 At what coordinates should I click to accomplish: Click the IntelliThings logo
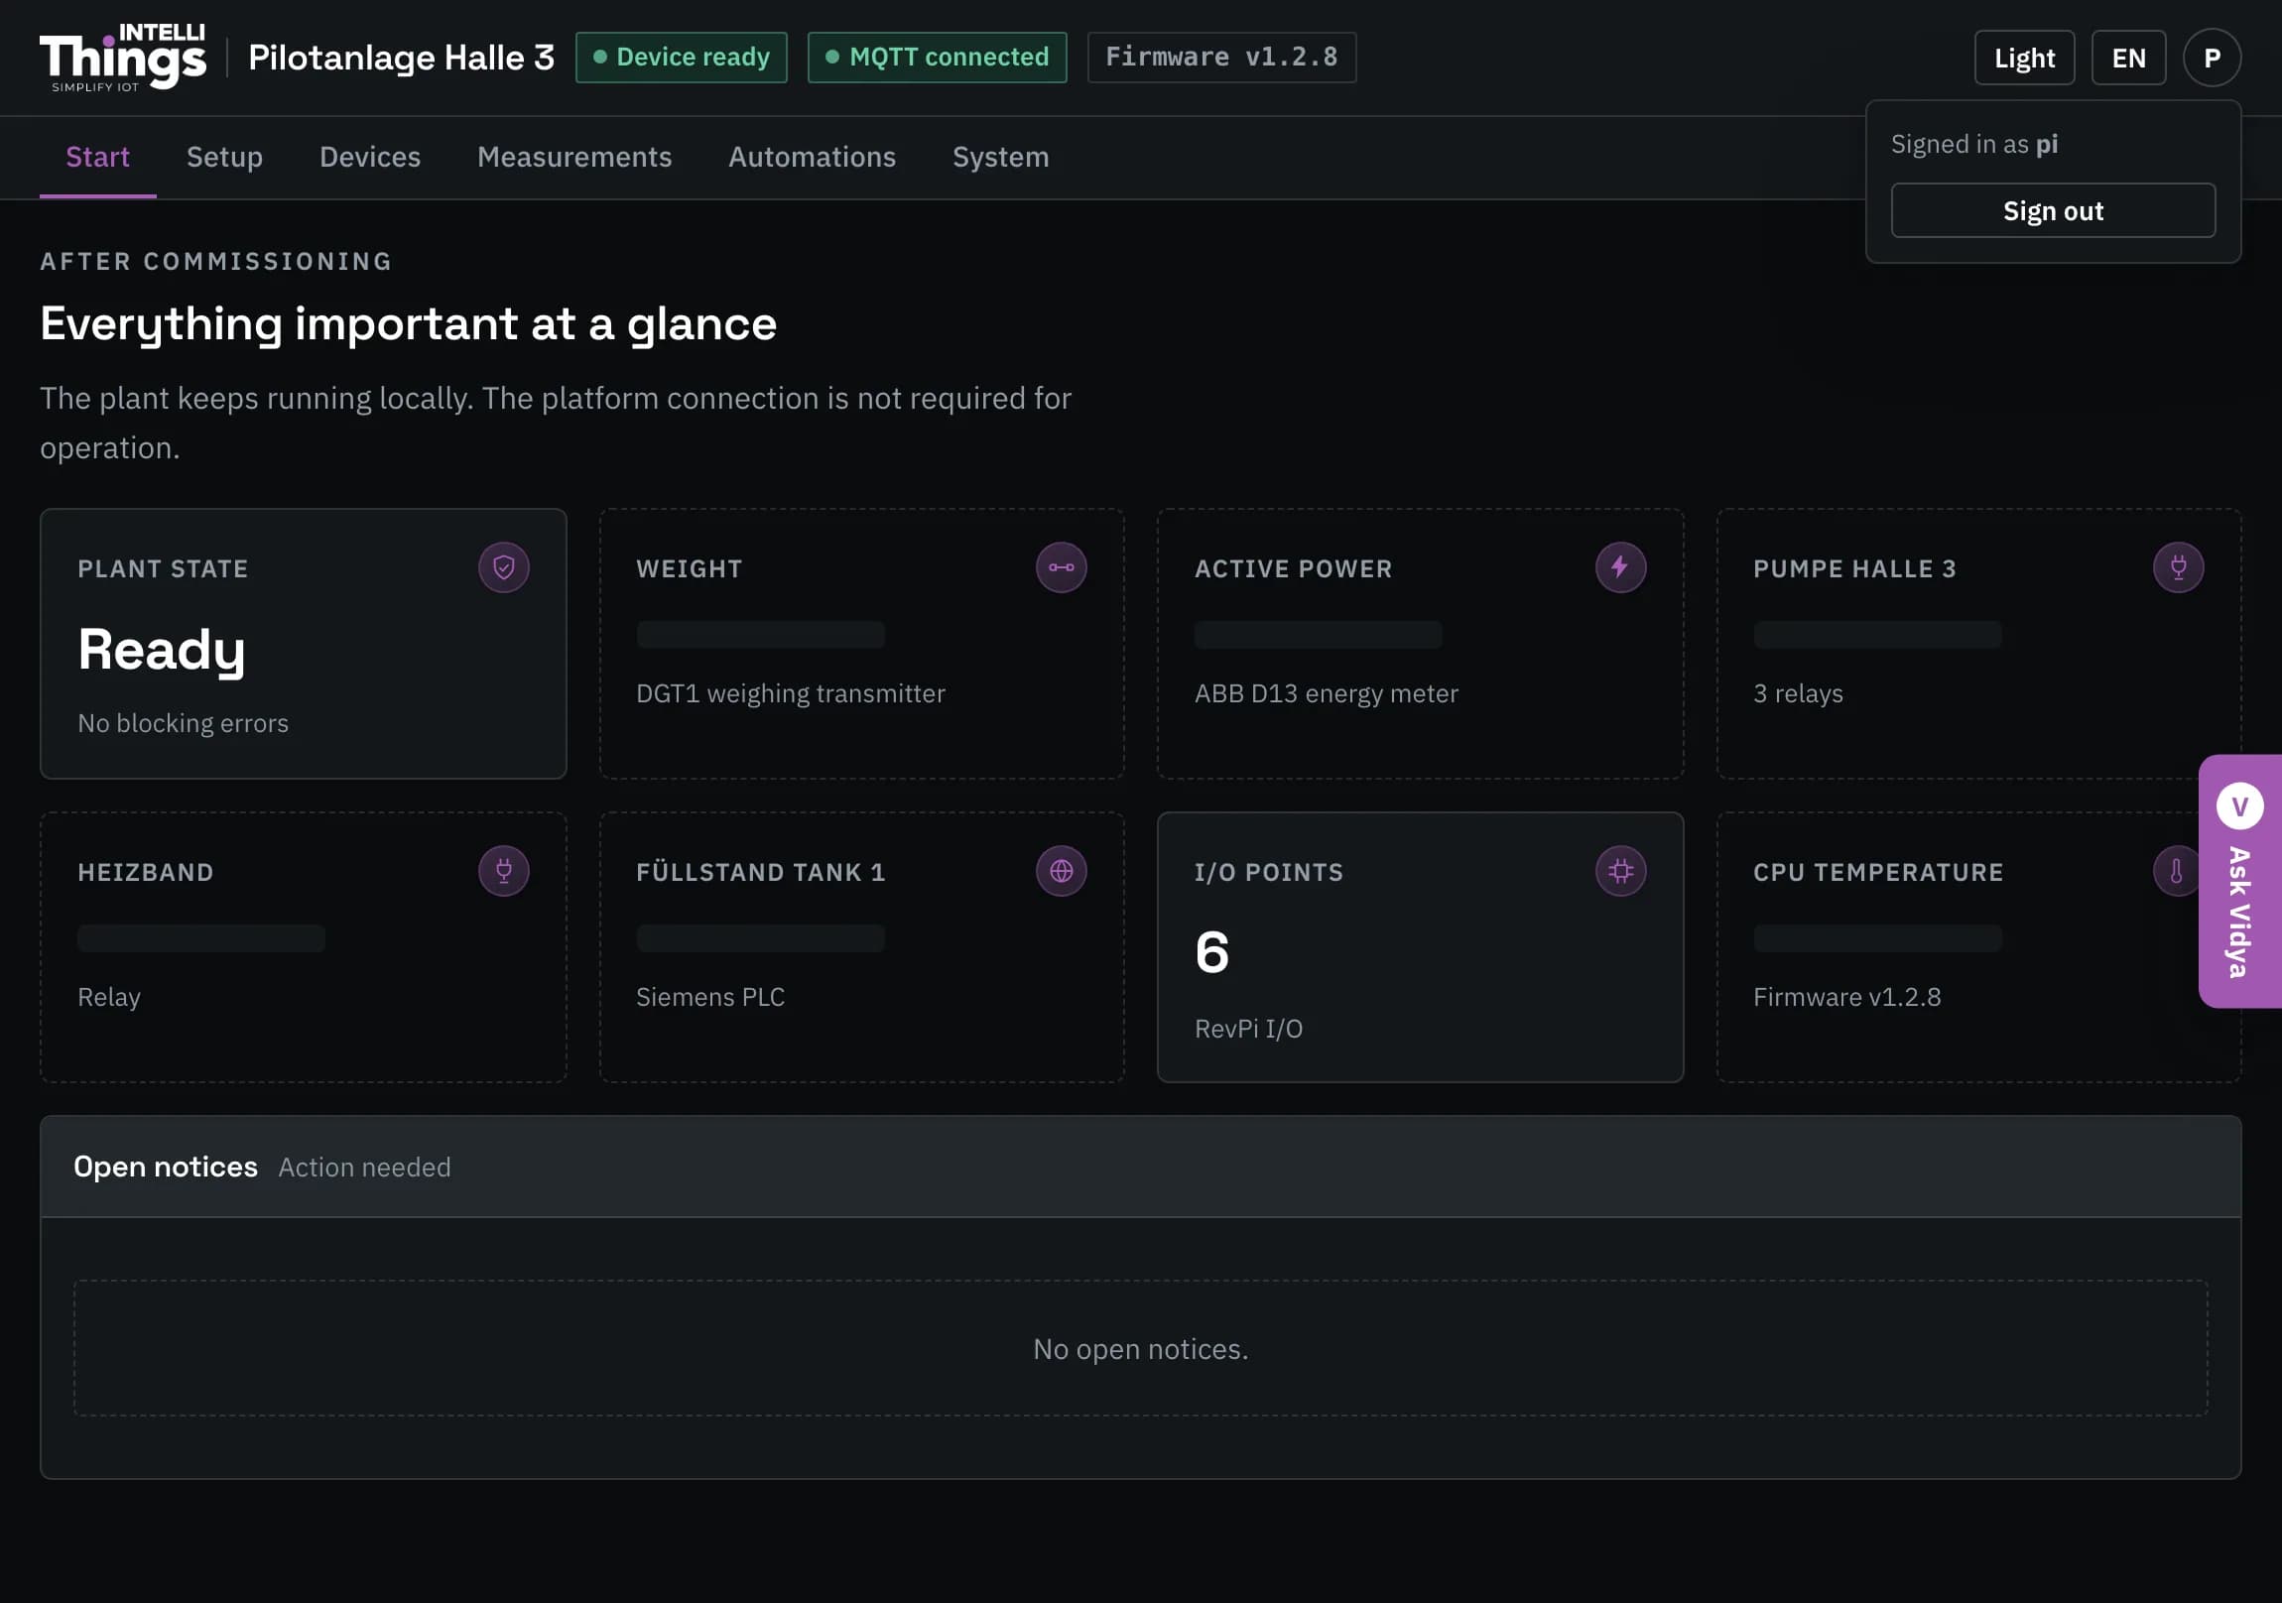tap(123, 58)
